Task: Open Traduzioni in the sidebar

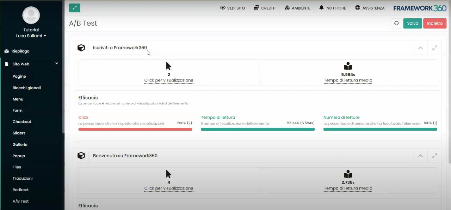Action: tap(23, 178)
